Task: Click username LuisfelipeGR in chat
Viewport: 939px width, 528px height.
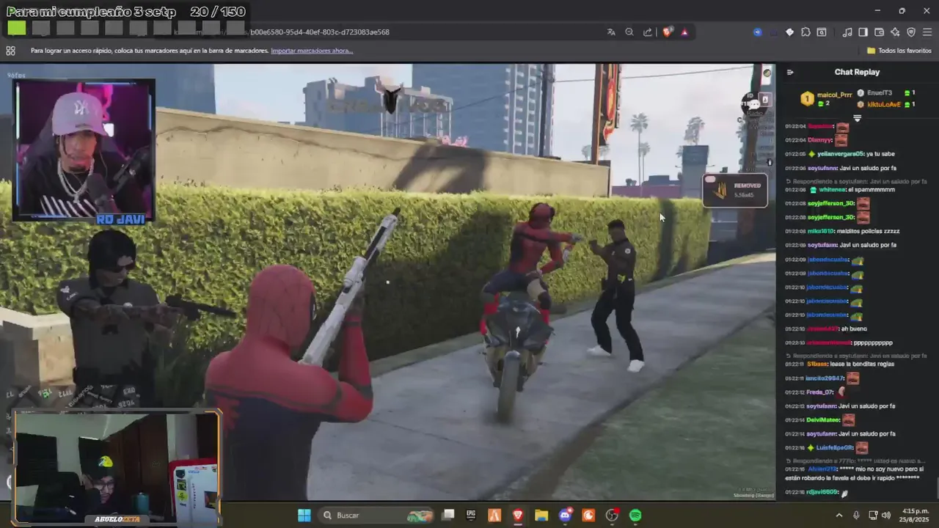Action: pos(834,447)
